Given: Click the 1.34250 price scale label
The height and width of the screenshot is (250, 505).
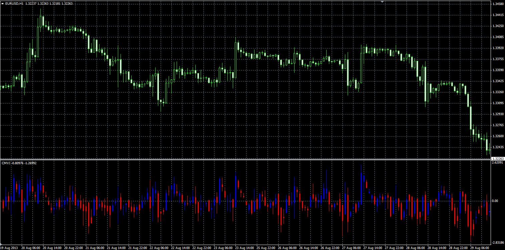Looking at the screenshot, I should (498, 26).
